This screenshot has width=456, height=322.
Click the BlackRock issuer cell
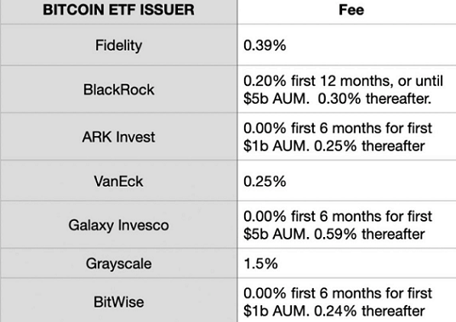(118, 89)
